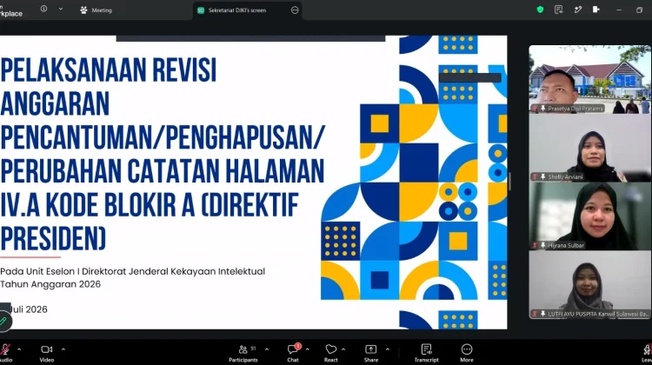Toggle the Video camera button

[x=47, y=353]
